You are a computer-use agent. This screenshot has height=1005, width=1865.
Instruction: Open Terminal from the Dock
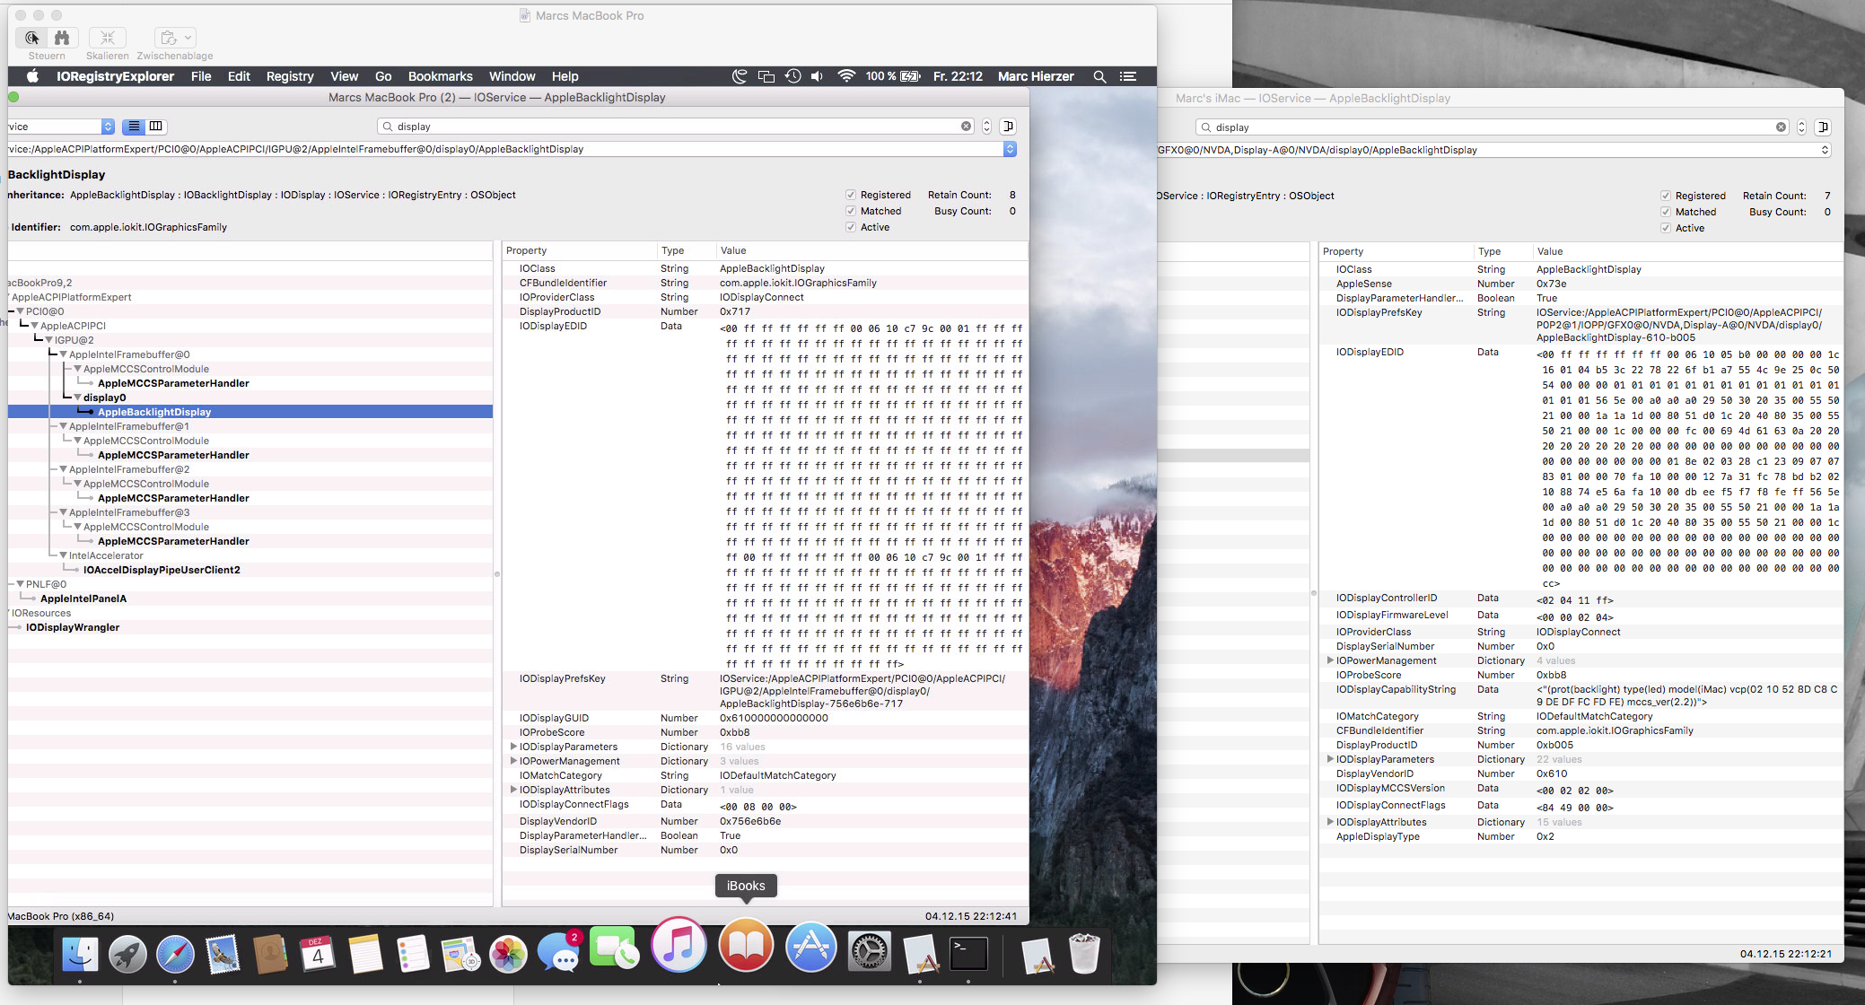(x=969, y=953)
